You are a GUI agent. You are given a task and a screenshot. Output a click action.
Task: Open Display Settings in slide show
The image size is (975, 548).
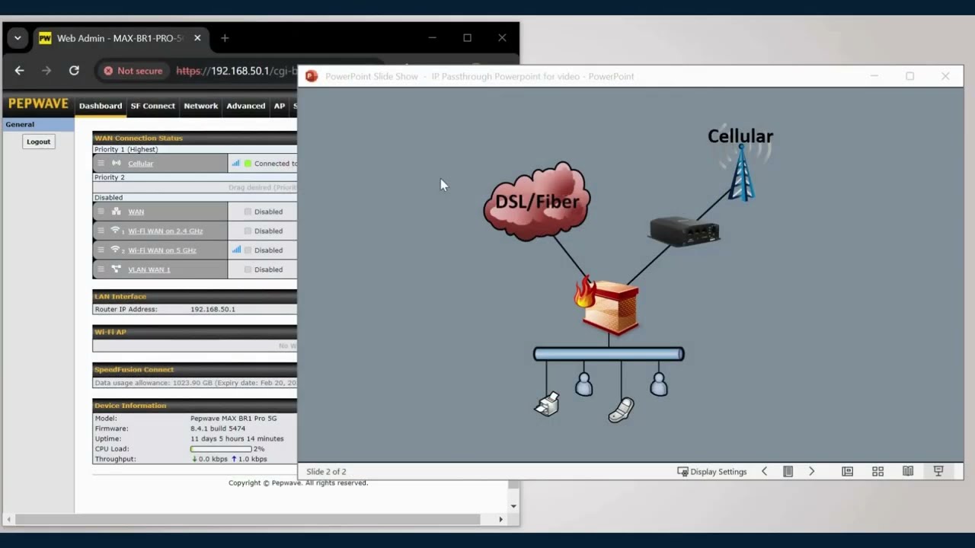pos(712,472)
